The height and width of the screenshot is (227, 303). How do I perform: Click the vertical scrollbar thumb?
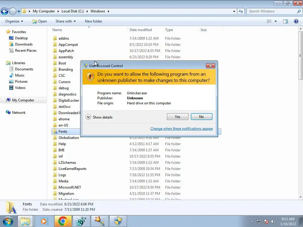[x=300, y=56]
